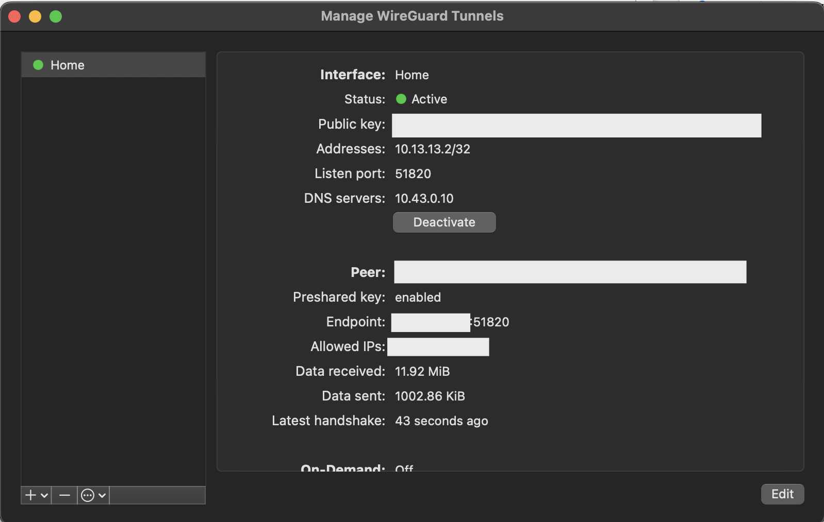Click the endpoint port :51820 text
This screenshot has height=522, width=824.
point(490,322)
